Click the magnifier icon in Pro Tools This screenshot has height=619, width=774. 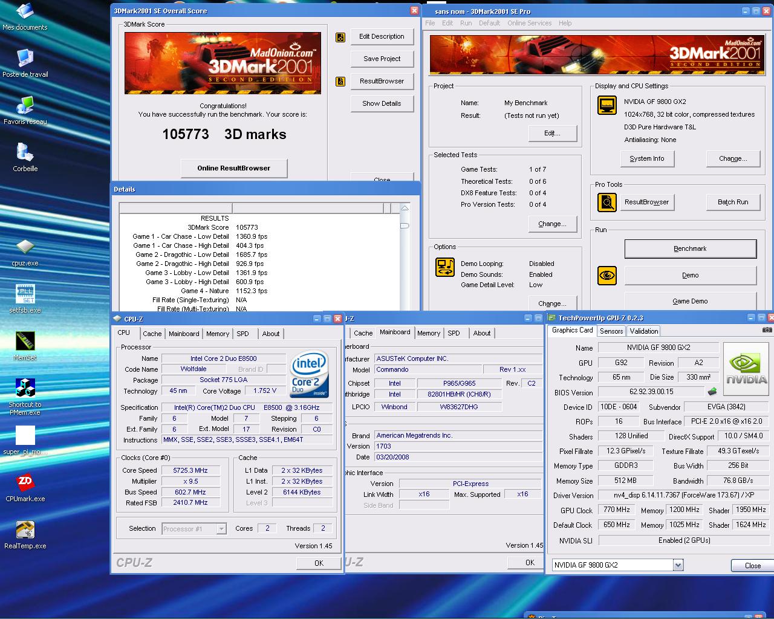607,202
